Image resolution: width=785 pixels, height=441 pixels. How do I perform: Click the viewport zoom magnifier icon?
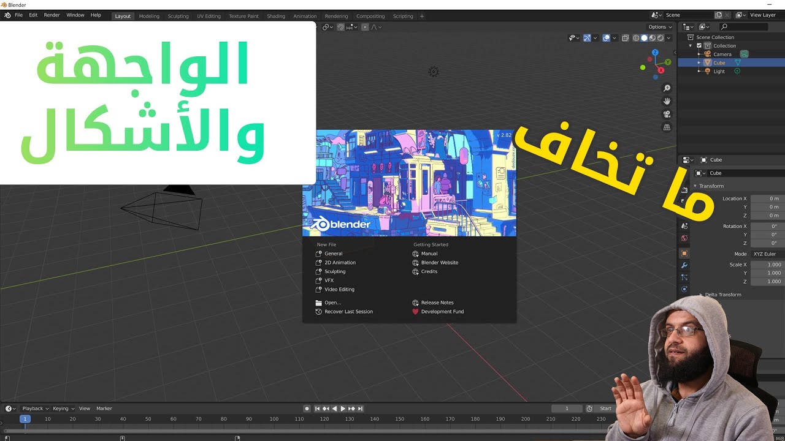pyautogui.click(x=667, y=88)
